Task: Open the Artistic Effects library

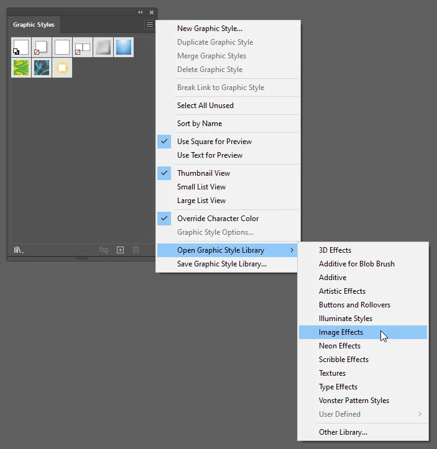Action: (363, 291)
